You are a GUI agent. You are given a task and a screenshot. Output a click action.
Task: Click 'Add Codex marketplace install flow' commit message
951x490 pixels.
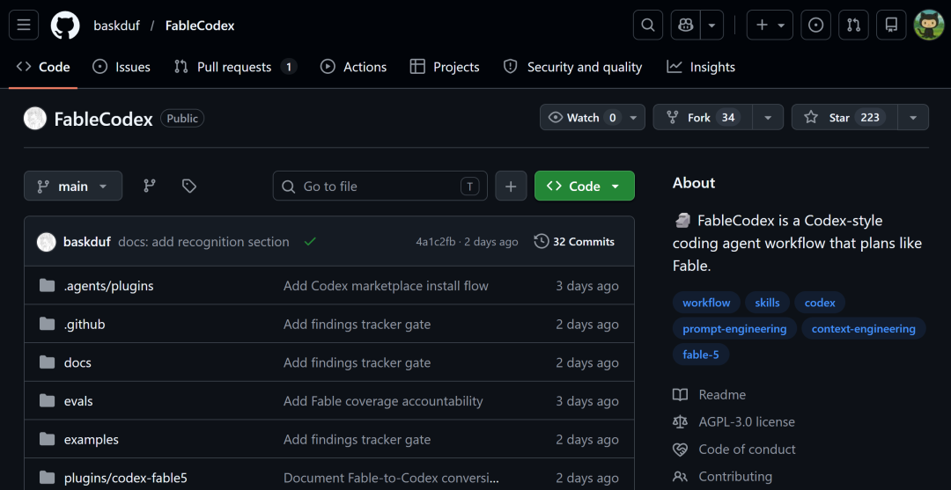[x=386, y=286]
